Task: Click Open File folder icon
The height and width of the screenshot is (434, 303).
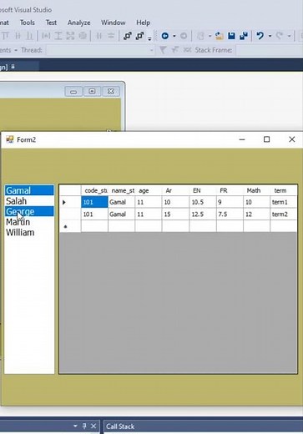Action: [x=220, y=36]
